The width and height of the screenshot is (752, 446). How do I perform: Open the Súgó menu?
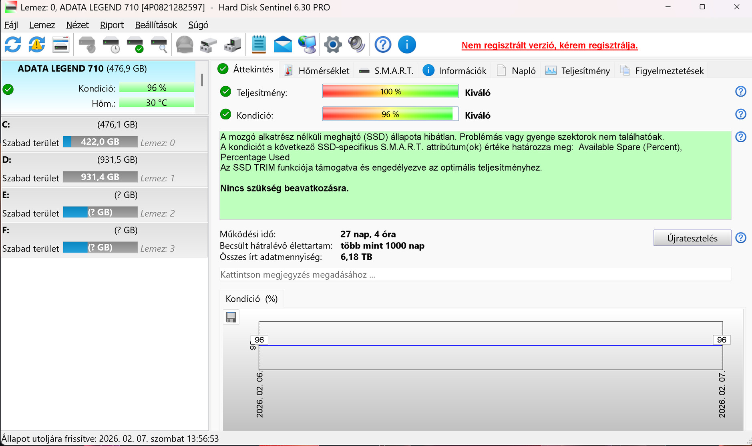(x=198, y=25)
